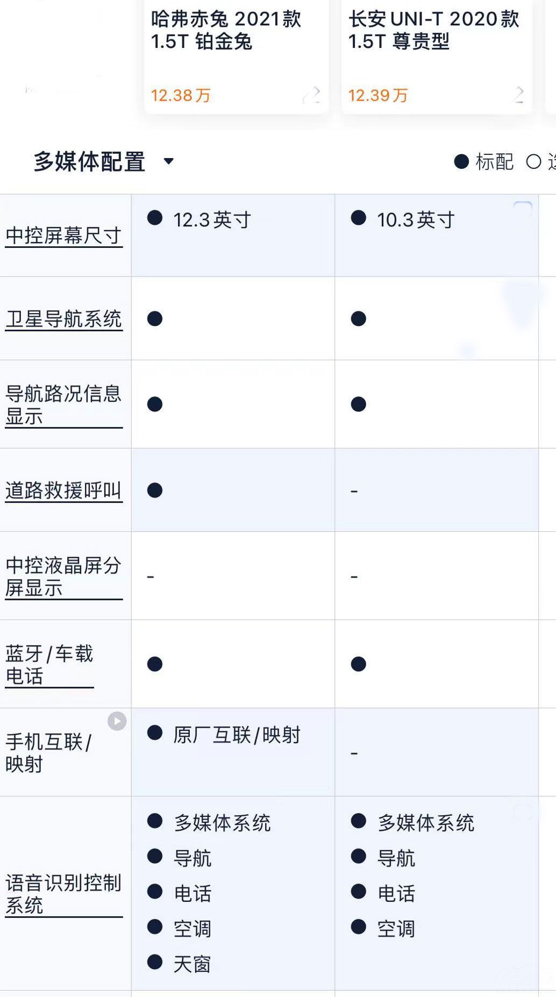556x997 pixels.
Task: Open the 卫星导航系统 term explanation
Action: [x=63, y=319]
